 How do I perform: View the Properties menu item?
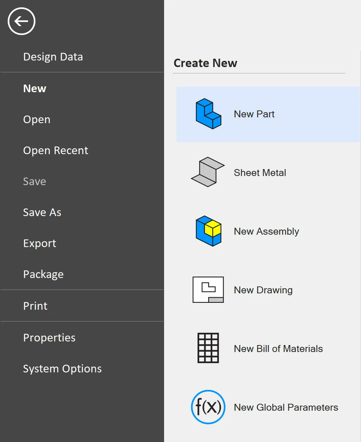click(49, 338)
